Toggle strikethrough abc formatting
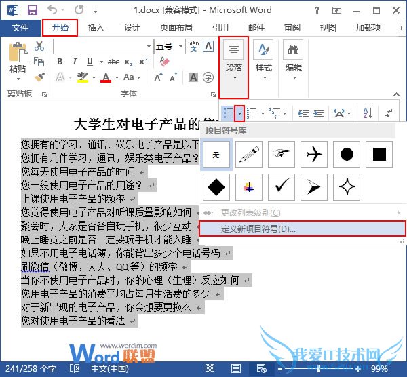Image resolution: width=407 pixels, height=377 pixels. [x=113, y=62]
